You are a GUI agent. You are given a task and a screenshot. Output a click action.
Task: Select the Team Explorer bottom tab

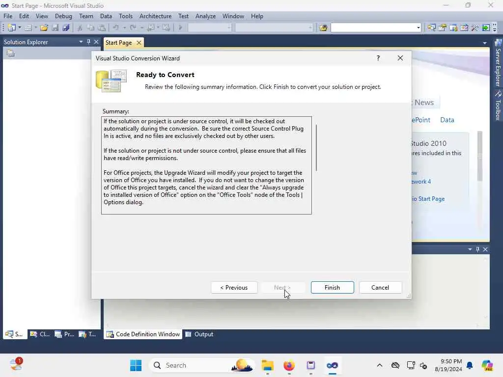[87, 334]
